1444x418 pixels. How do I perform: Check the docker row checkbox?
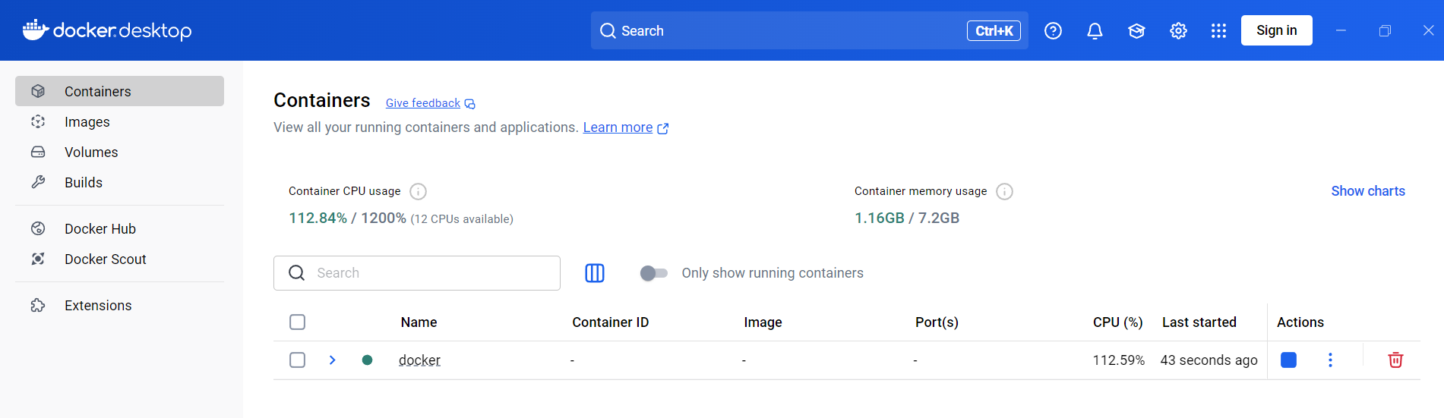298,360
